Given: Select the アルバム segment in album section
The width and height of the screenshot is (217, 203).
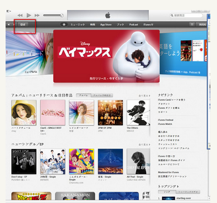Looking at the screenshot, I should (x=84, y=95).
